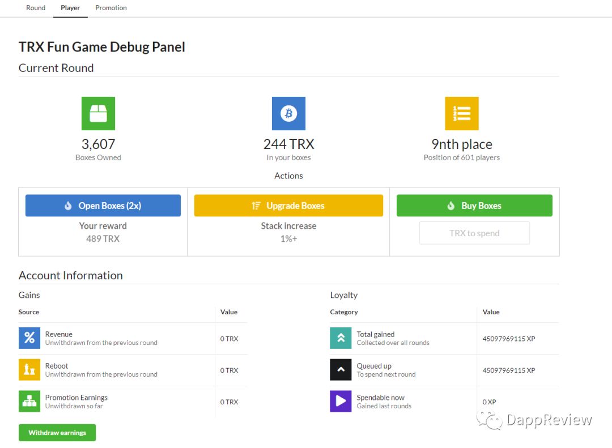Click Queued up 45097969115 XP value

pyautogui.click(x=508, y=370)
